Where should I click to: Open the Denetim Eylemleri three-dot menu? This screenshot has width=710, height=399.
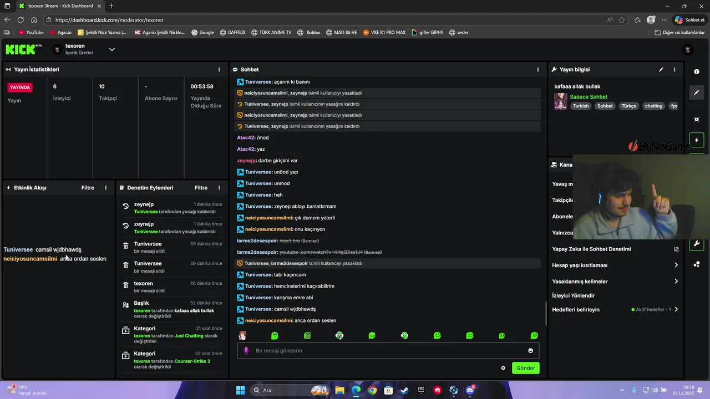[219, 188]
